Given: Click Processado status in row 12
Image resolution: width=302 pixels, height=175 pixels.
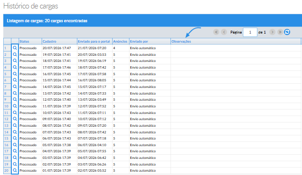Looking at the screenshot, I should [x=28, y=119].
